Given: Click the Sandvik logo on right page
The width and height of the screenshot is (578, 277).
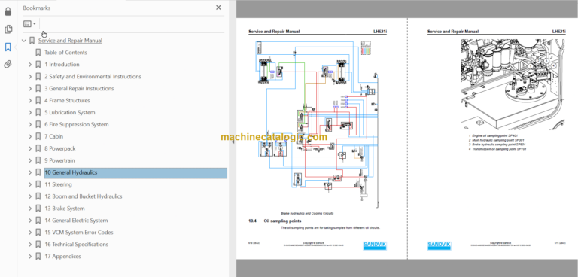Looking at the screenshot, I should 439,245.
